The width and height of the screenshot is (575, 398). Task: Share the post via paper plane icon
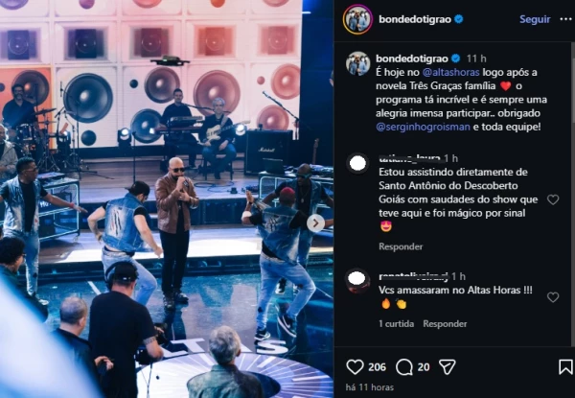point(447,367)
